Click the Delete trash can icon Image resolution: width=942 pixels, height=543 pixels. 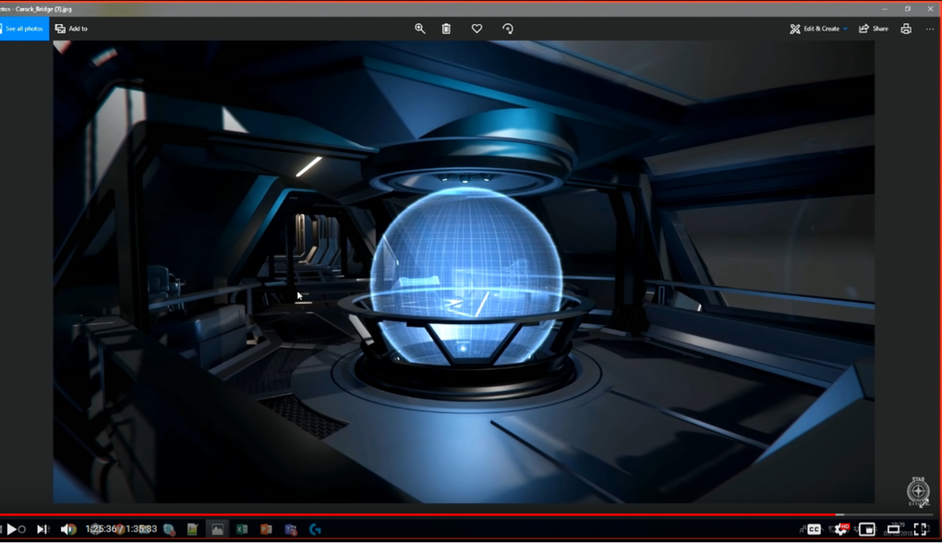pyautogui.click(x=446, y=29)
